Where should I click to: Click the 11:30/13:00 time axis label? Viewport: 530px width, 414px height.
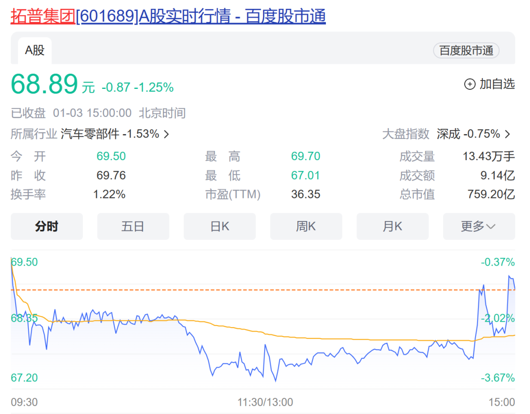pyautogui.click(x=265, y=402)
